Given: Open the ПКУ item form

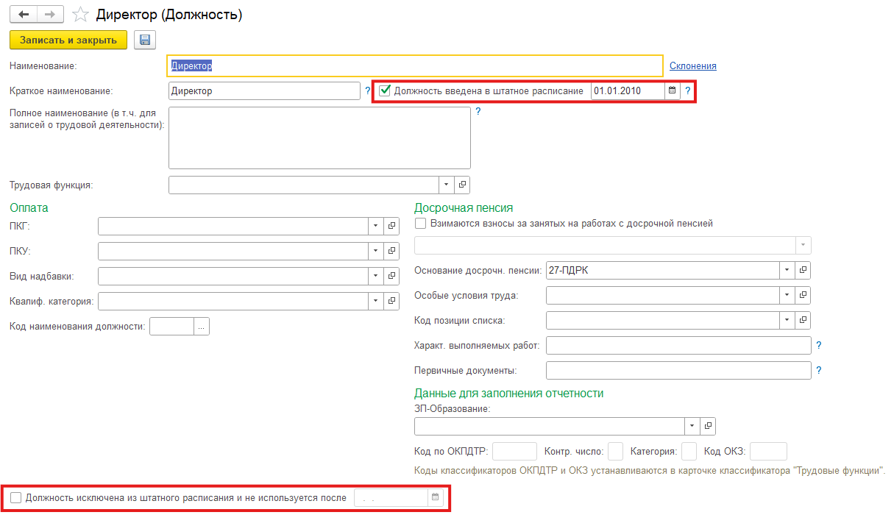Looking at the screenshot, I should click(391, 252).
